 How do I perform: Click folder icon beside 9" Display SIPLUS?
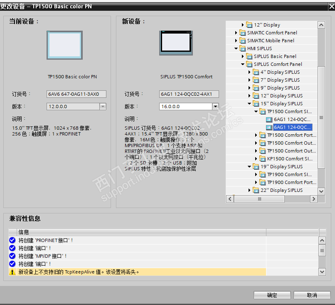[256, 88]
